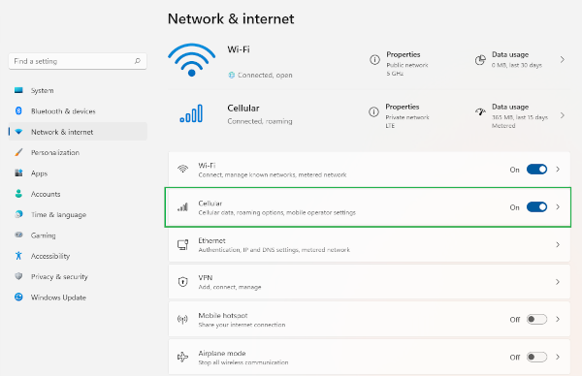The image size is (582, 376).
Task: Click the Accessibility figure icon
Action: click(x=18, y=256)
